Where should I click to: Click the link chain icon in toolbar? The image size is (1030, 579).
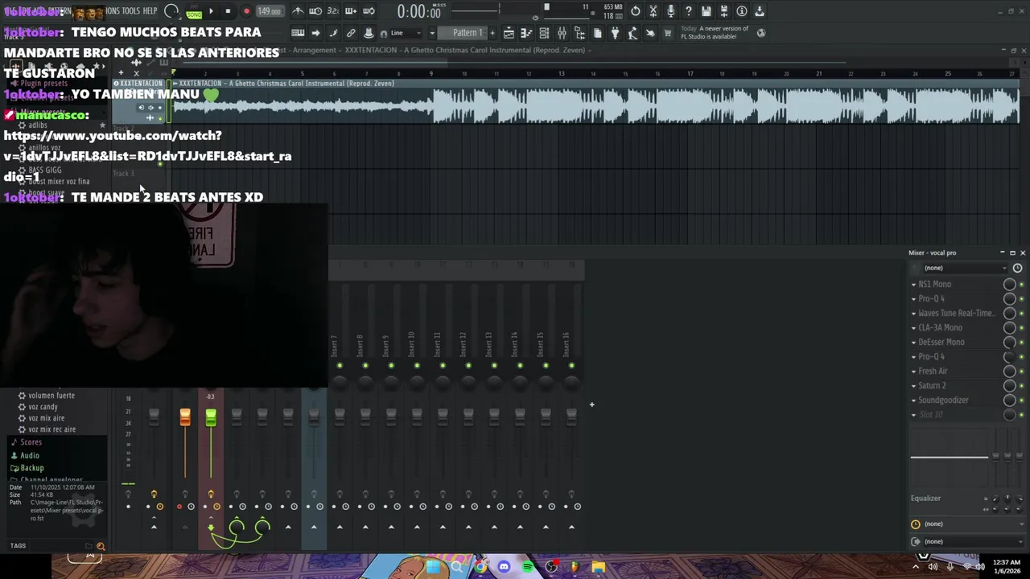(x=351, y=33)
